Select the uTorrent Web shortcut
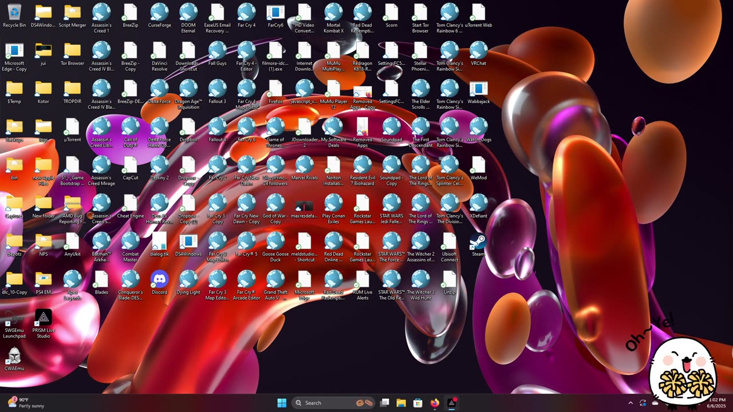The height and width of the screenshot is (412, 733). tap(479, 16)
